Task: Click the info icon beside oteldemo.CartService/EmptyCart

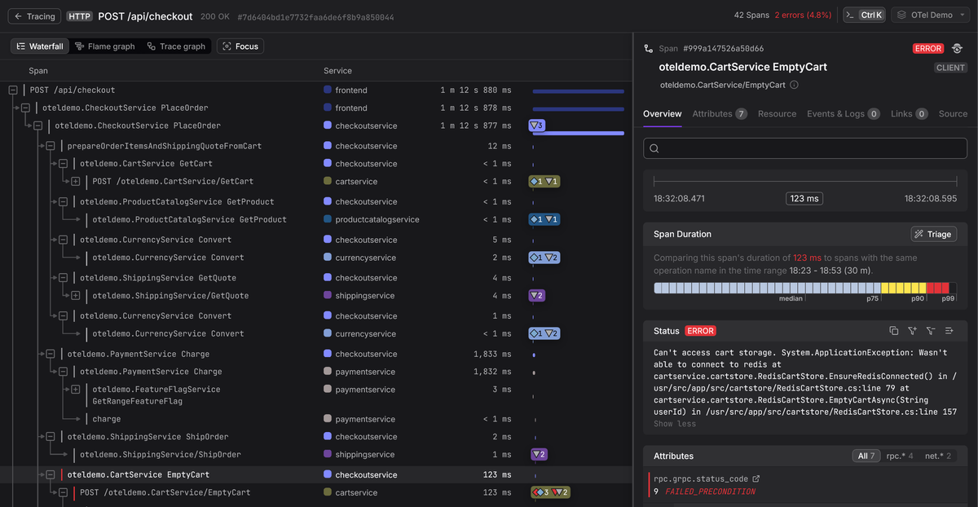Action: tap(794, 85)
